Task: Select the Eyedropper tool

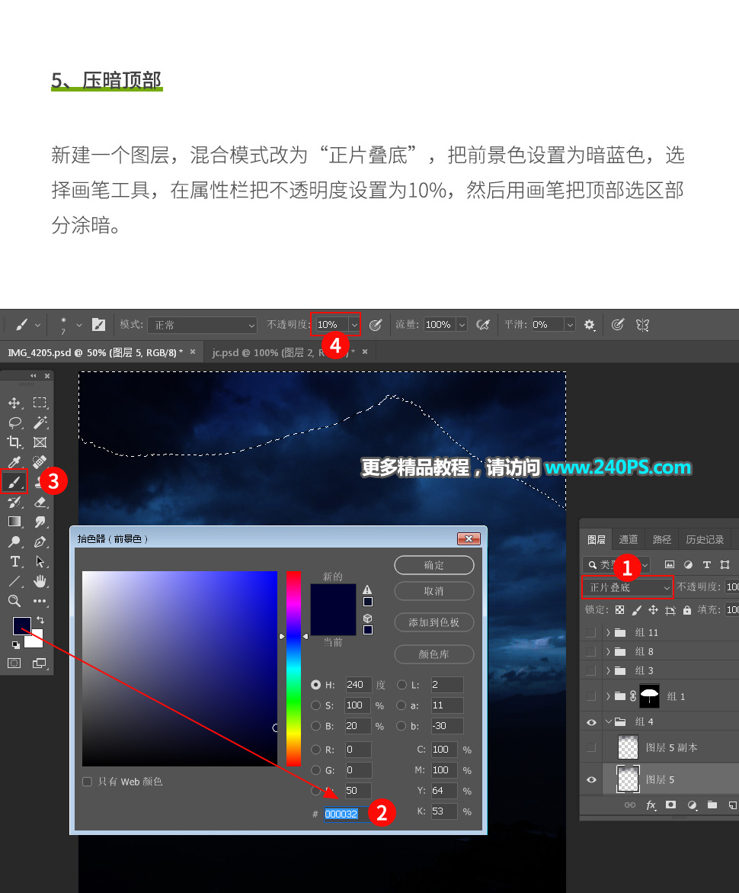Action: click(x=14, y=460)
